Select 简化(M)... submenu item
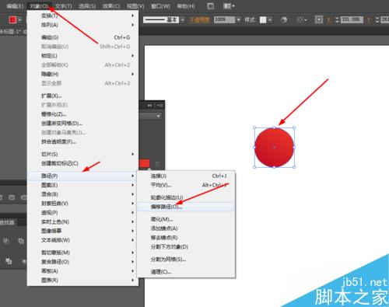 pyautogui.click(x=186, y=219)
